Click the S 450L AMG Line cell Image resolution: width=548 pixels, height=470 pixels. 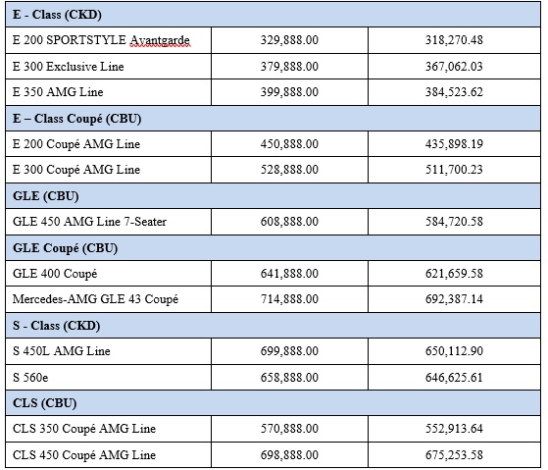click(x=109, y=351)
